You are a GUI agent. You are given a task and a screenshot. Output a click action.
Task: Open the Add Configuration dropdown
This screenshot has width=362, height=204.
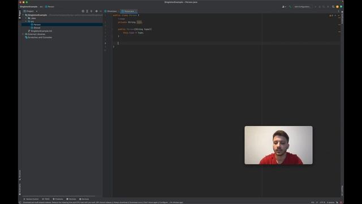(x=302, y=7)
